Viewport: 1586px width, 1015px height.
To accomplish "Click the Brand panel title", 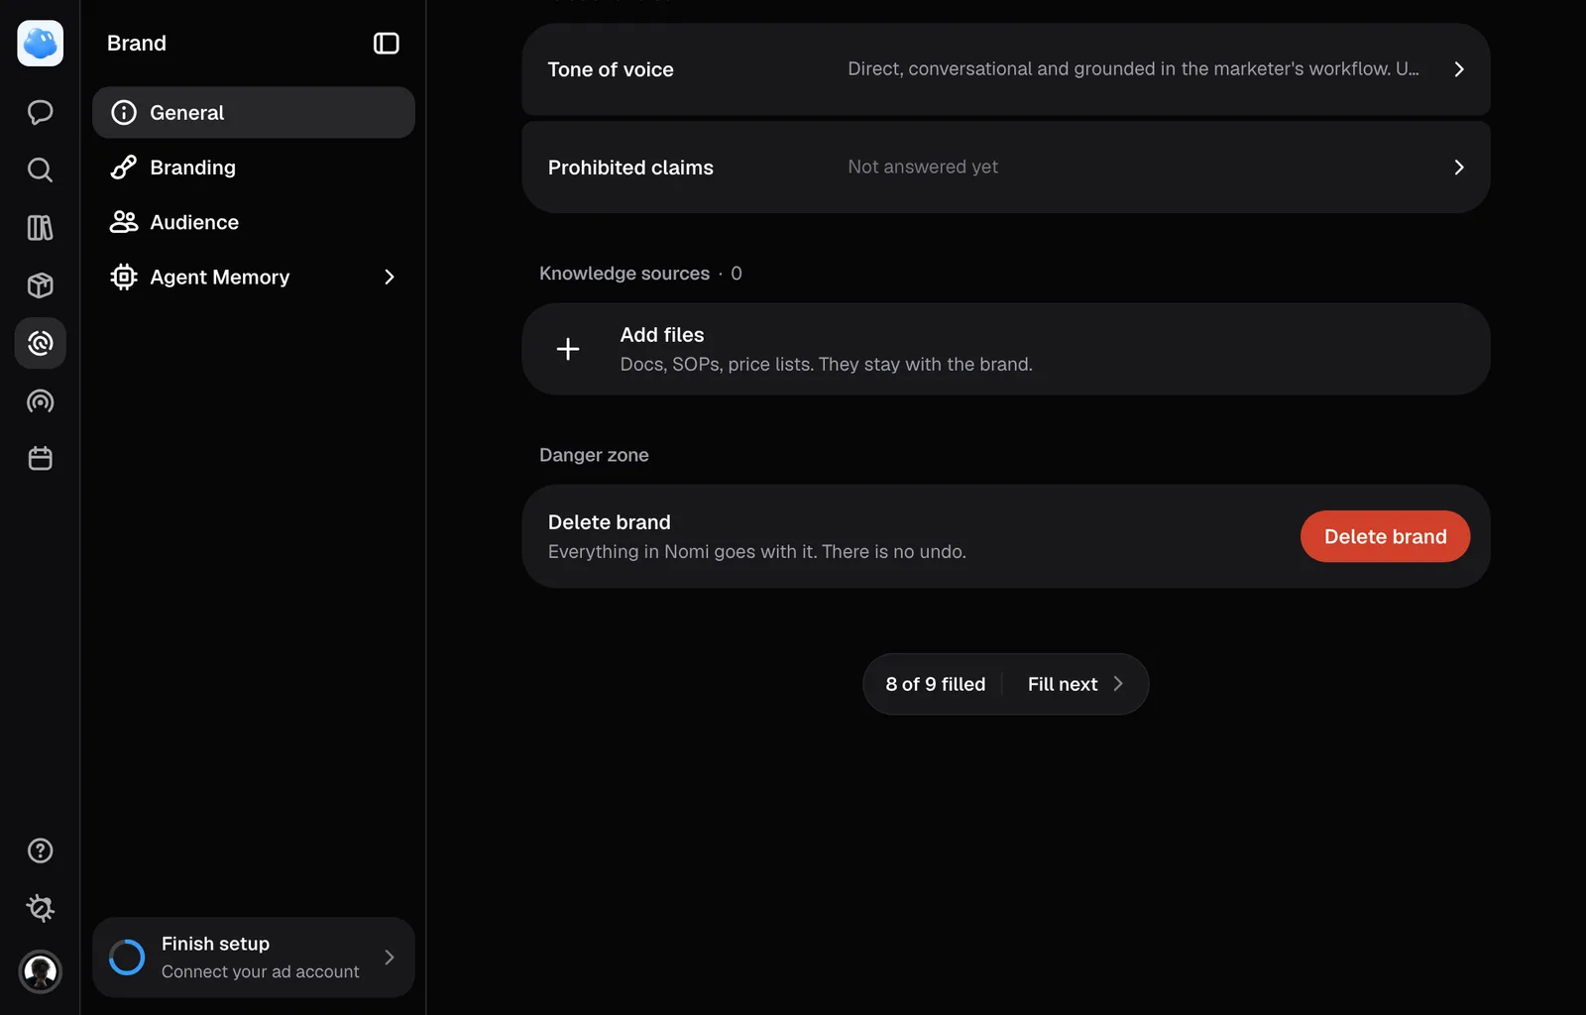I will click(137, 44).
